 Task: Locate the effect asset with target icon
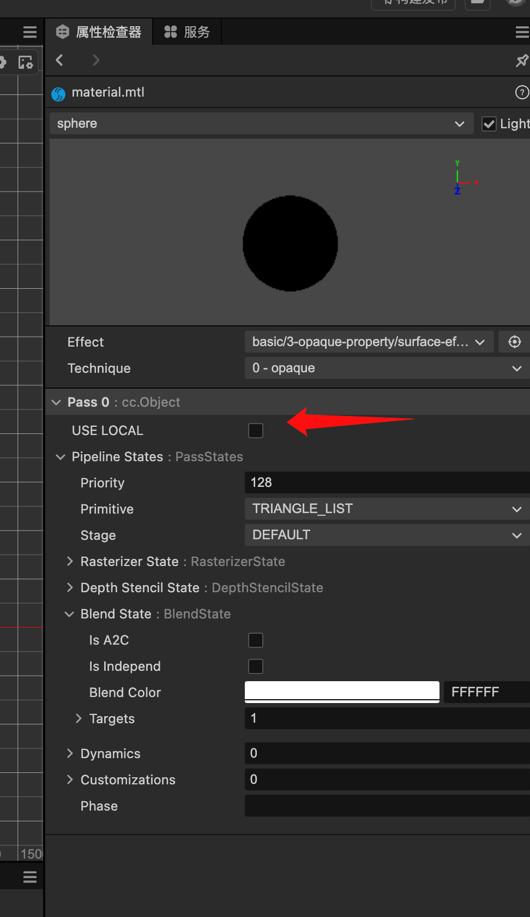click(514, 342)
